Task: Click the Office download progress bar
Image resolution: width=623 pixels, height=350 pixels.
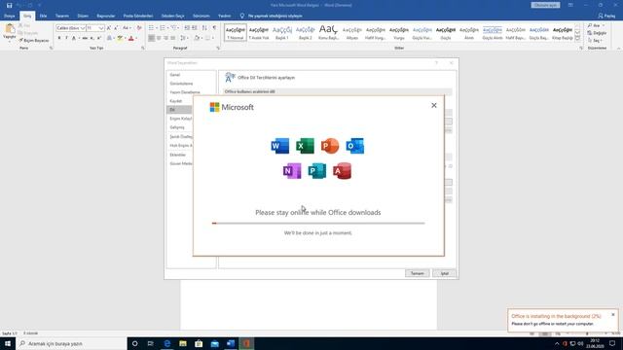Action: point(318,223)
